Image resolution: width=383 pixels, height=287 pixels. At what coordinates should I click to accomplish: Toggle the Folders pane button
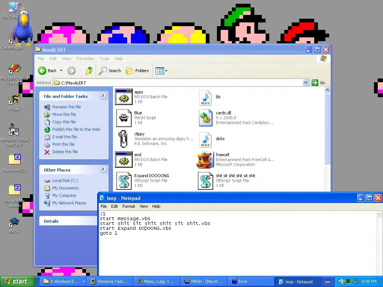pos(137,71)
